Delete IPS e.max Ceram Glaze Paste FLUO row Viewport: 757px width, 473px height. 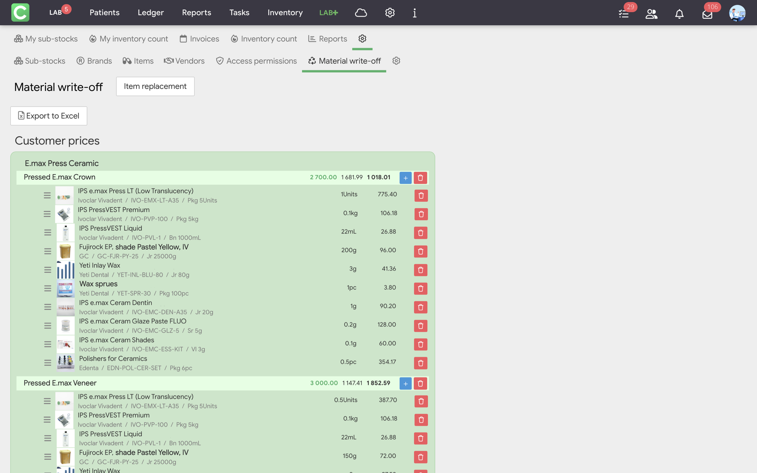click(421, 326)
